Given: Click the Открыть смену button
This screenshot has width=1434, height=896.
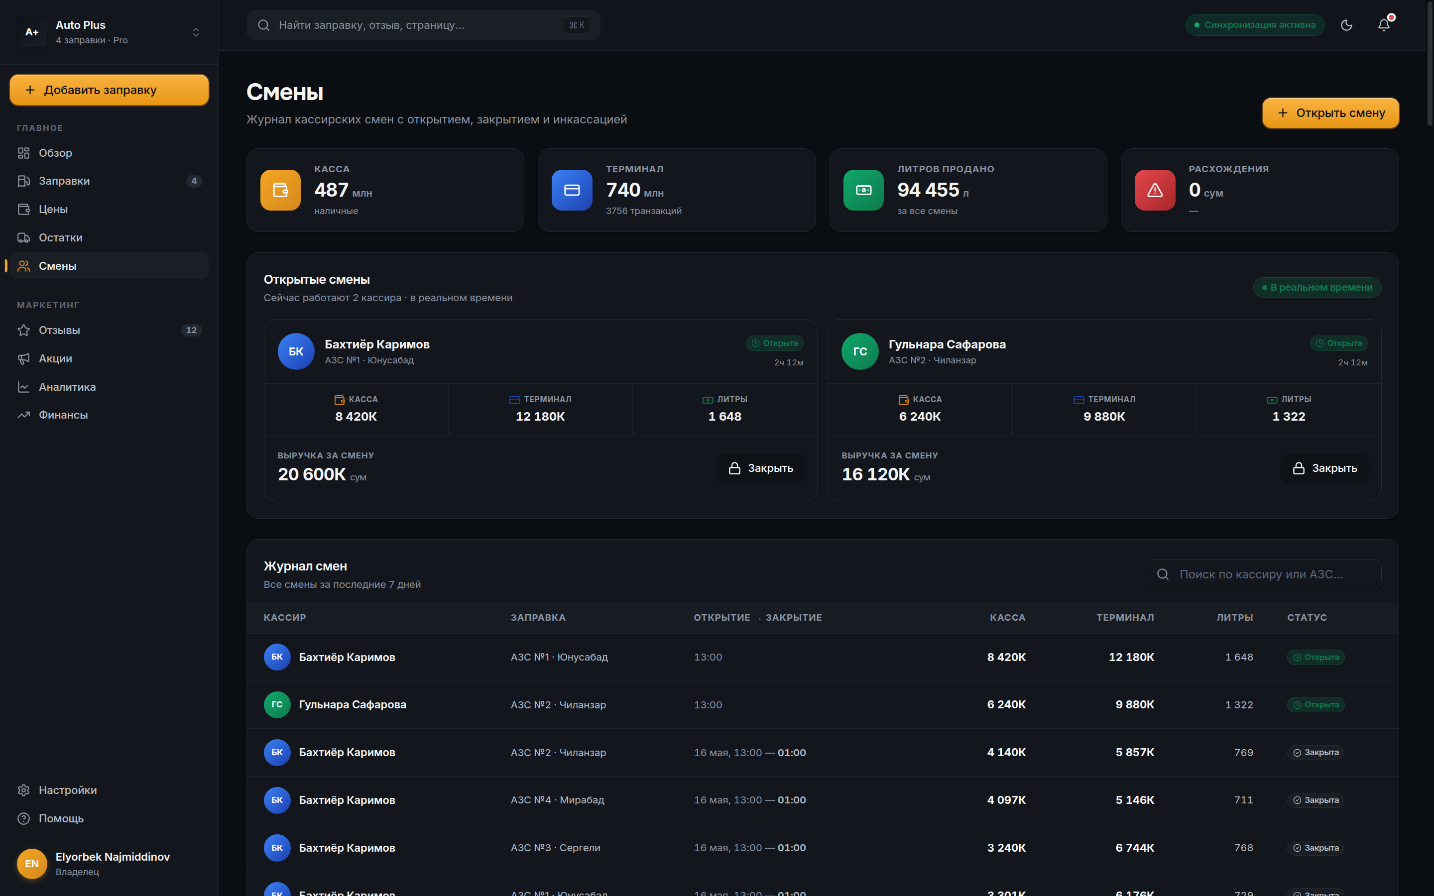Looking at the screenshot, I should pos(1330,112).
